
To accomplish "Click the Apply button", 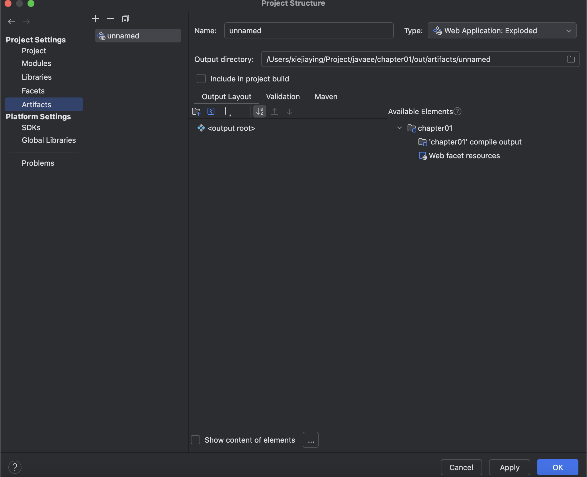I will (509, 467).
